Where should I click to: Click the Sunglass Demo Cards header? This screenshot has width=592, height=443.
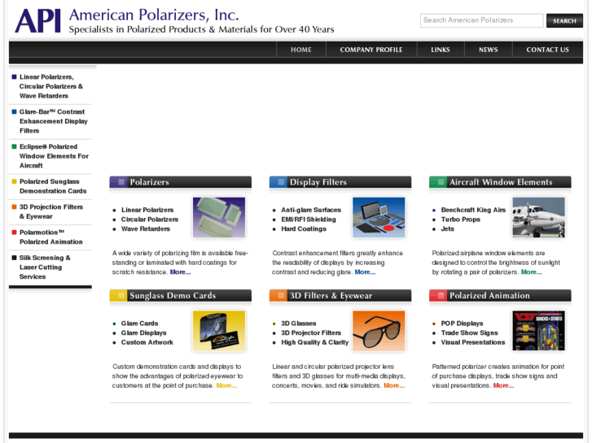tap(181, 296)
